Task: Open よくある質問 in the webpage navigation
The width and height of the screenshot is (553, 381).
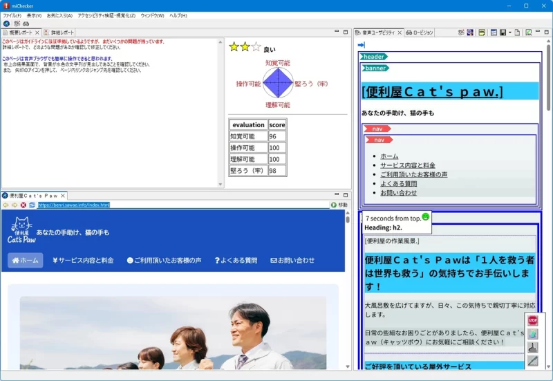Action: click(x=236, y=261)
